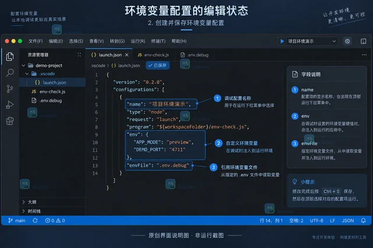Switch to the .env.debug tab
373x248 pixels.
pos(195,55)
